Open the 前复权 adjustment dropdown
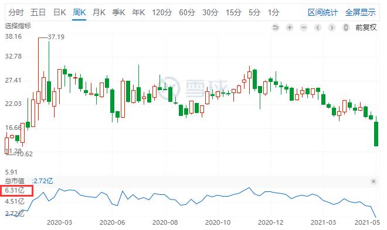This screenshot has height=230, width=387. tap(366, 28)
